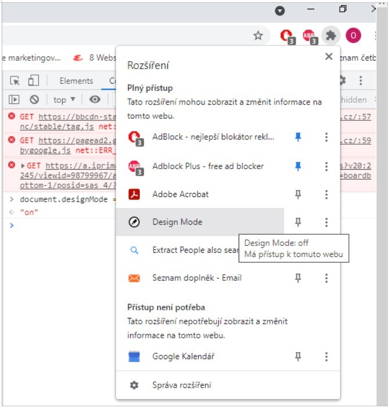Click Adobe Acrobat PDF icon
This screenshot has width=389, height=408.
click(x=134, y=194)
